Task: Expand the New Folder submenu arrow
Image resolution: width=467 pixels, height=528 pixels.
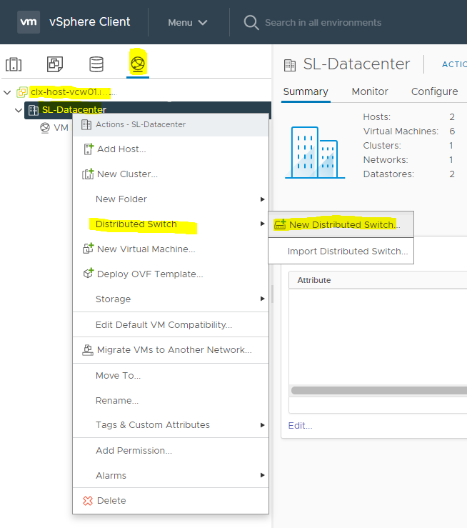Action: pos(263,199)
